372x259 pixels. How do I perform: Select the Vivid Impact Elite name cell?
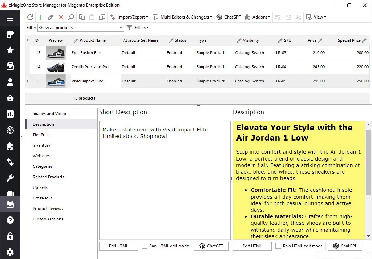coord(96,81)
